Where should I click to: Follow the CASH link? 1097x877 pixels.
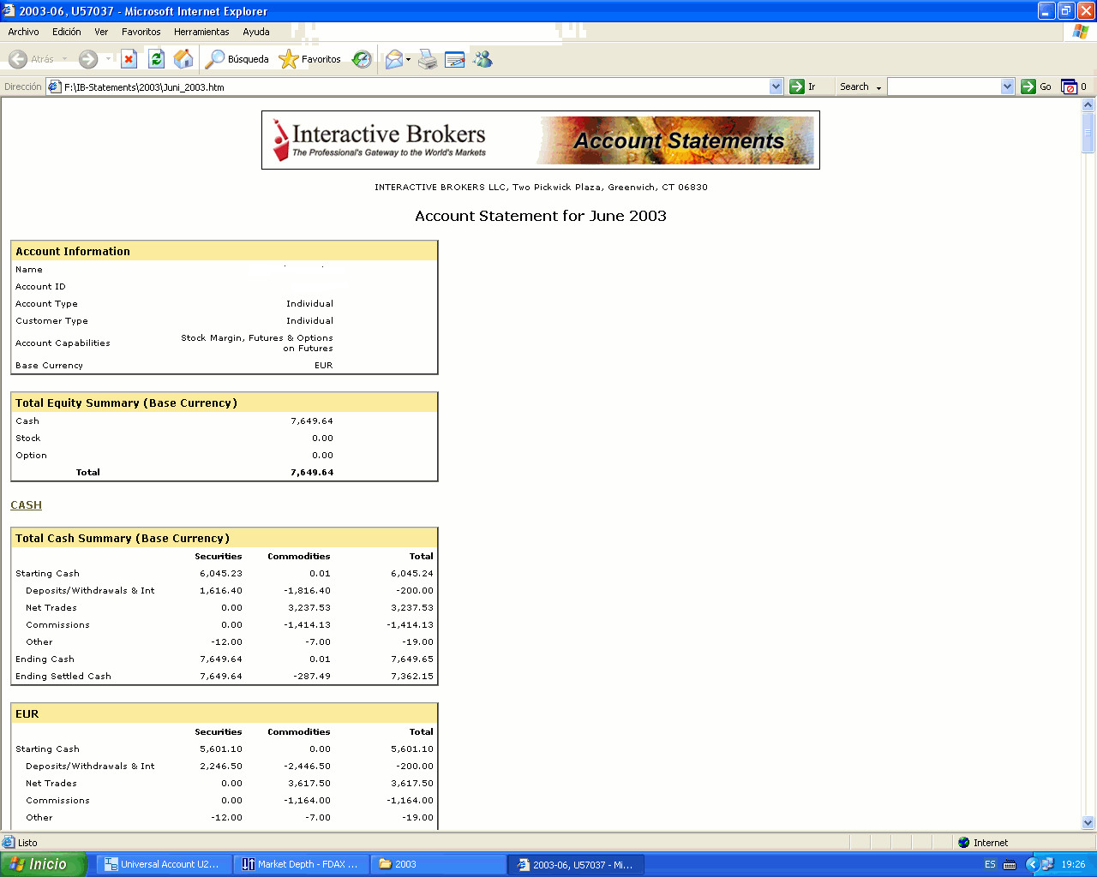26,505
